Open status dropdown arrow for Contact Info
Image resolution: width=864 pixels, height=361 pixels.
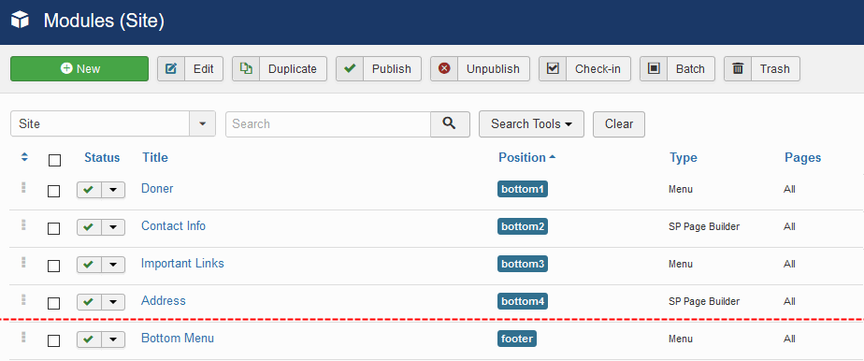coord(113,227)
